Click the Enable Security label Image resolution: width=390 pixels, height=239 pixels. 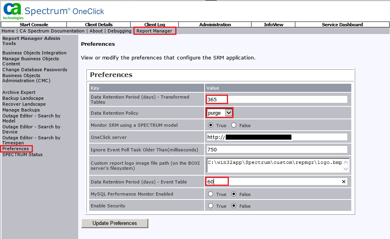tap(108, 206)
